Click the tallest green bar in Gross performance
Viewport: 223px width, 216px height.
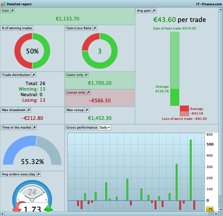(x=191, y=170)
